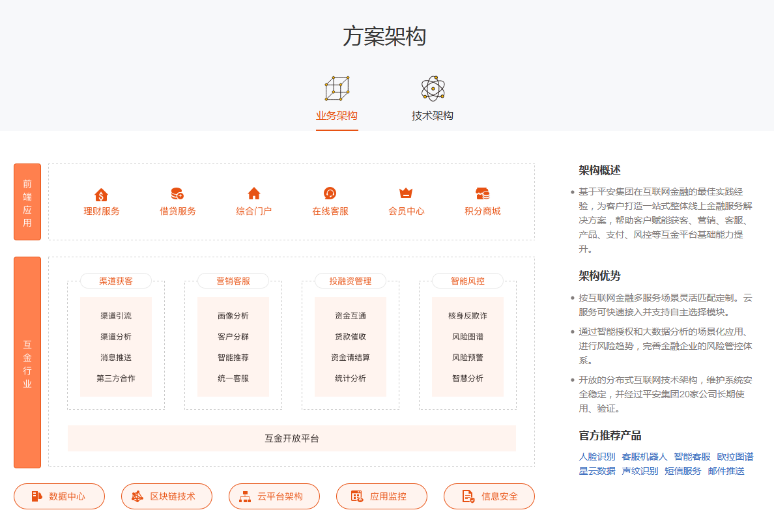Select the 投融资管理 group header

coord(351,281)
